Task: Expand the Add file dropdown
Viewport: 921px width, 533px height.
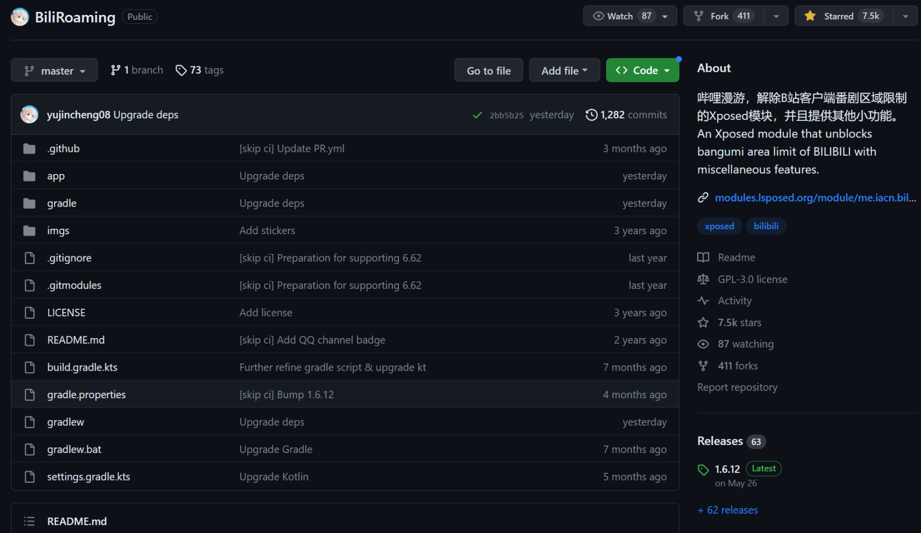Action: 564,70
